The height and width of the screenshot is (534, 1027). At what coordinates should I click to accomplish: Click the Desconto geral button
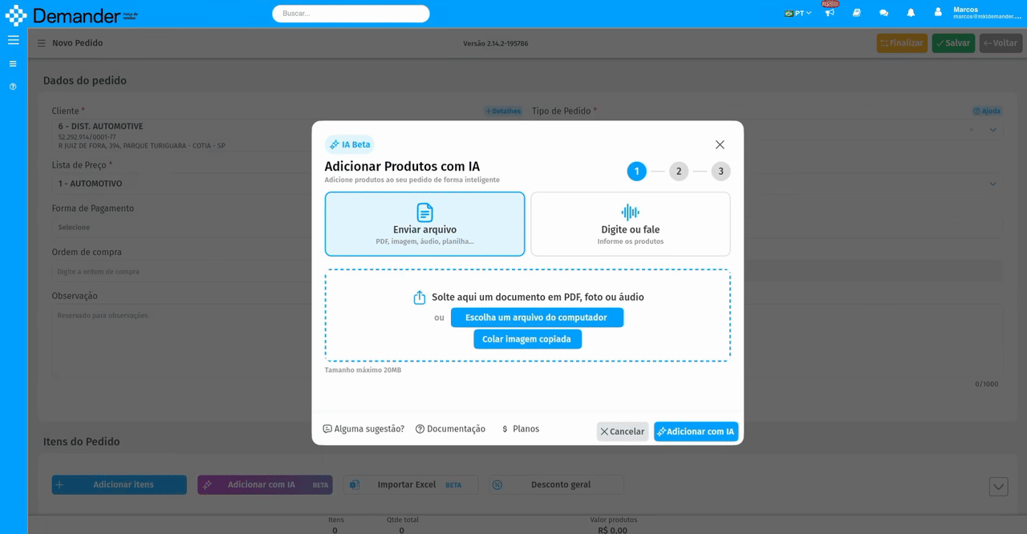(x=557, y=485)
